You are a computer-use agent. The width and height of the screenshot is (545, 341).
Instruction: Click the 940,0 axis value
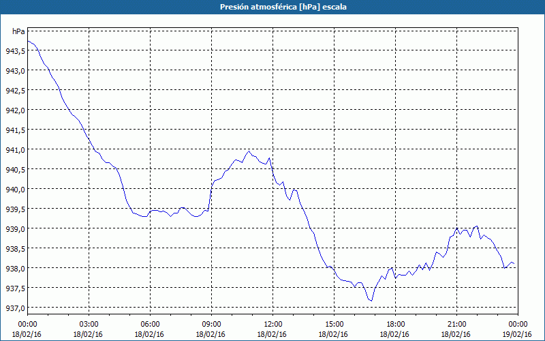tap(15, 190)
